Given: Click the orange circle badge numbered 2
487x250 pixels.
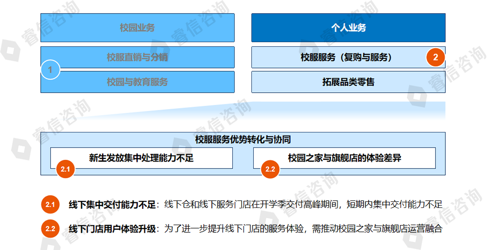Looking at the screenshot, I should [x=435, y=58].
